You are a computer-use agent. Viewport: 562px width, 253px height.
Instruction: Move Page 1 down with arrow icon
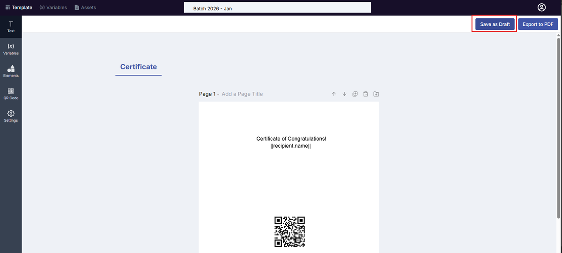coord(344,94)
